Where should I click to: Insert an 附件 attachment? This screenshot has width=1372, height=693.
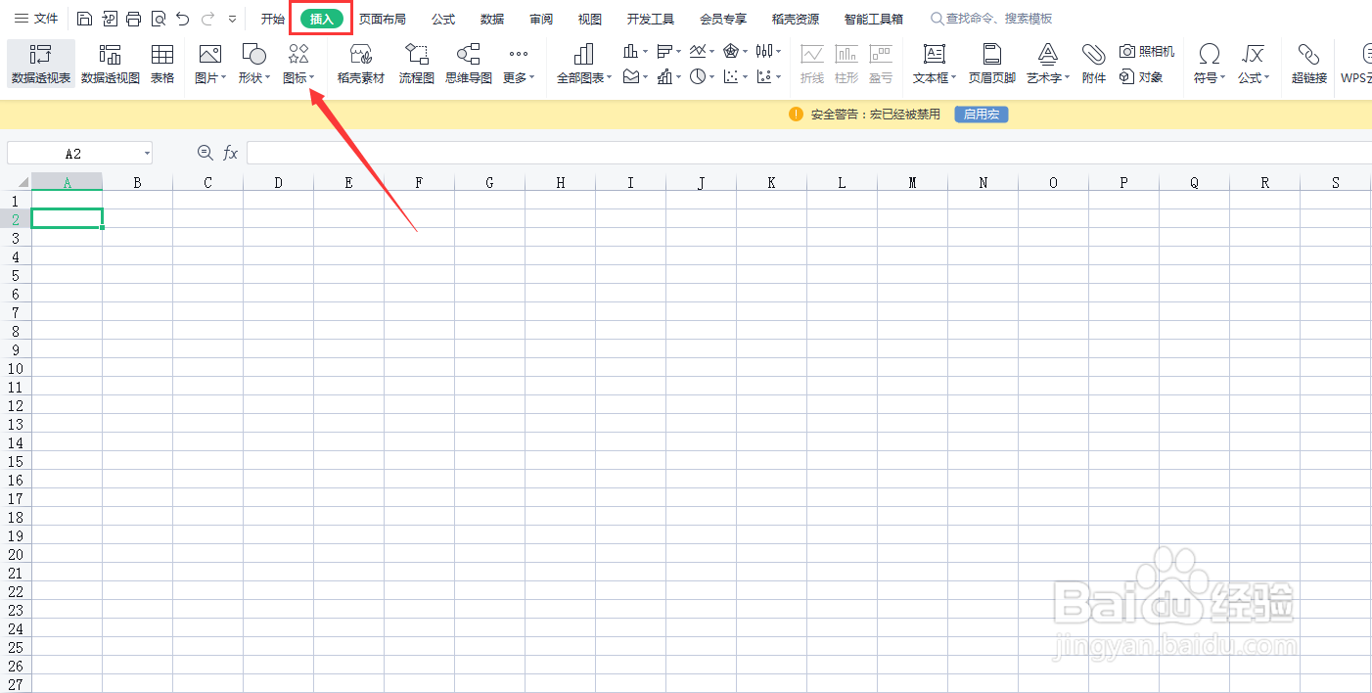1094,64
